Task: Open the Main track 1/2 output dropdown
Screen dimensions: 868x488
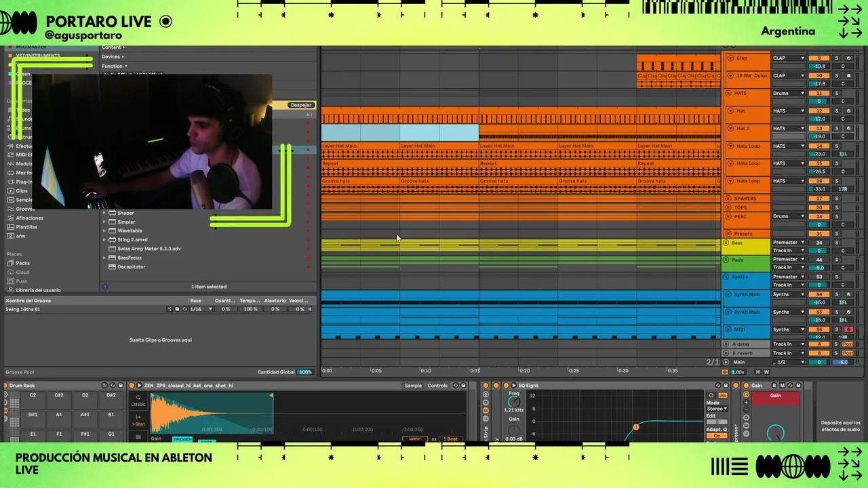Action: (789, 362)
